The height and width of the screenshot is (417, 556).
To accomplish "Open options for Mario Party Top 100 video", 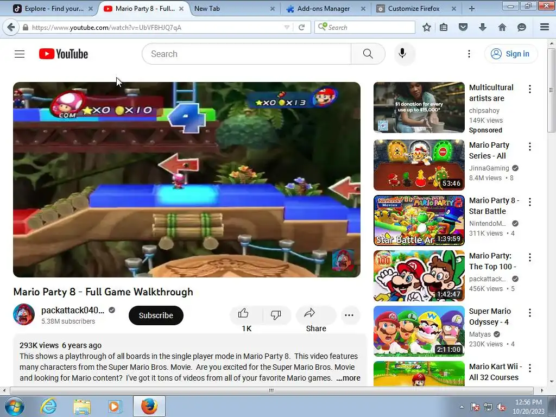I will pyautogui.click(x=530, y=257).
